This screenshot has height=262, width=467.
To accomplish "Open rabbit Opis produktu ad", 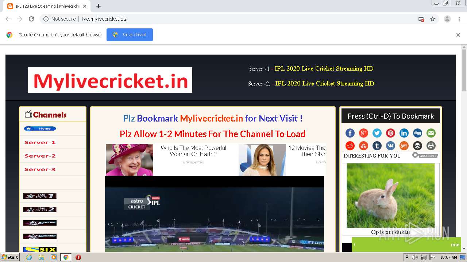I will click(x=390, y=199).
